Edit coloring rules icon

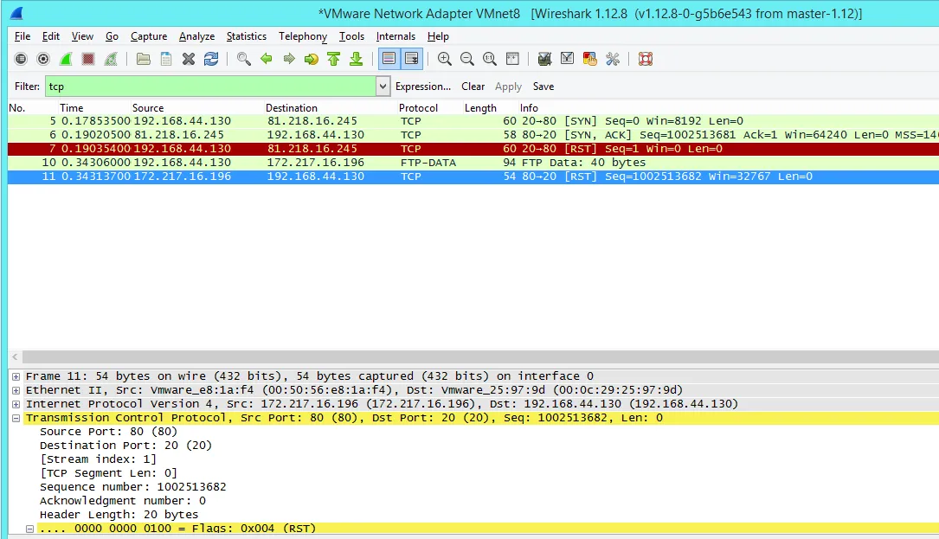coord(590,59)
